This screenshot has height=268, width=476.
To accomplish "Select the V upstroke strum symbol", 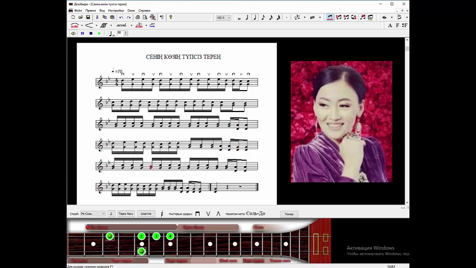I will (208, 214).
